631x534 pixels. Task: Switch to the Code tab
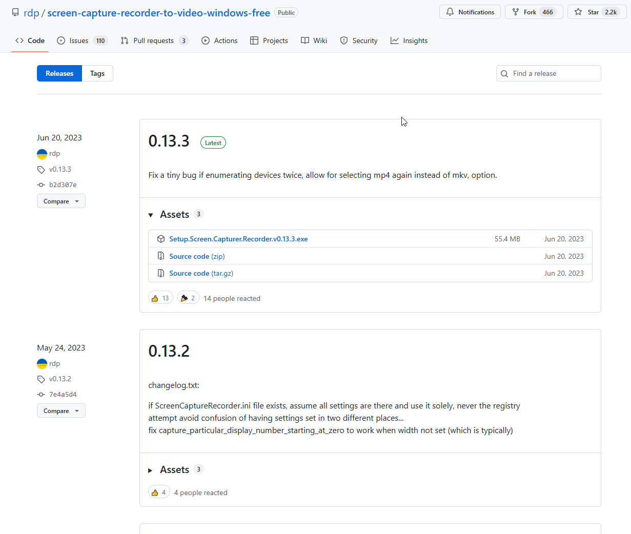click(x=30, y=40)
